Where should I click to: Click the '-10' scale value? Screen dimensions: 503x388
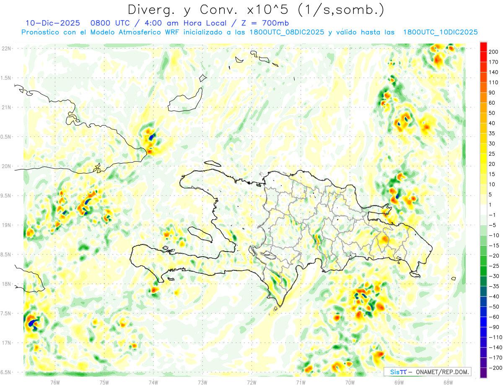coord(494,235)
